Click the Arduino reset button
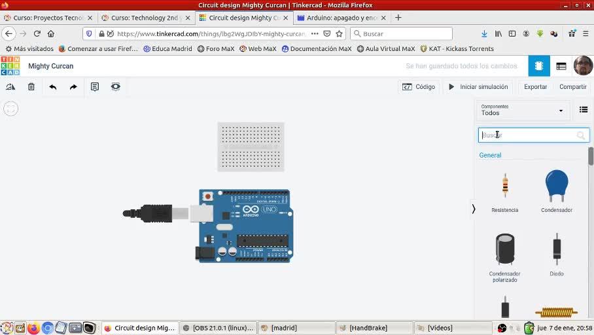Viewport: 594px width, 335px height. tap(207, 196)
